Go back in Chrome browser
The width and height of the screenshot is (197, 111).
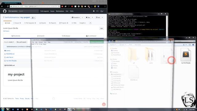click(x=2, y=6)
